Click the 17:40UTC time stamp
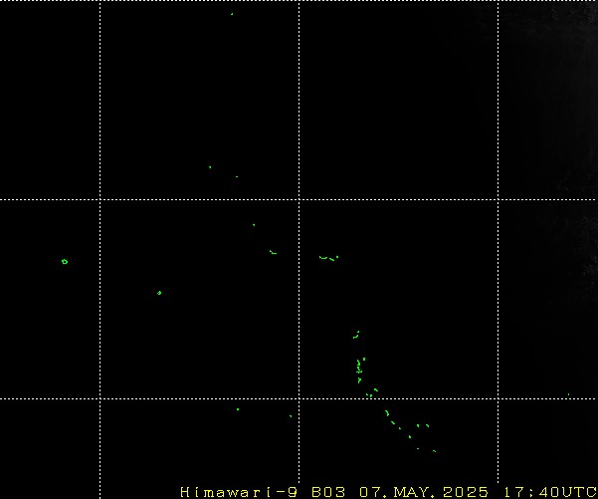This screenshot has height=499, width=598. point(550,492)
